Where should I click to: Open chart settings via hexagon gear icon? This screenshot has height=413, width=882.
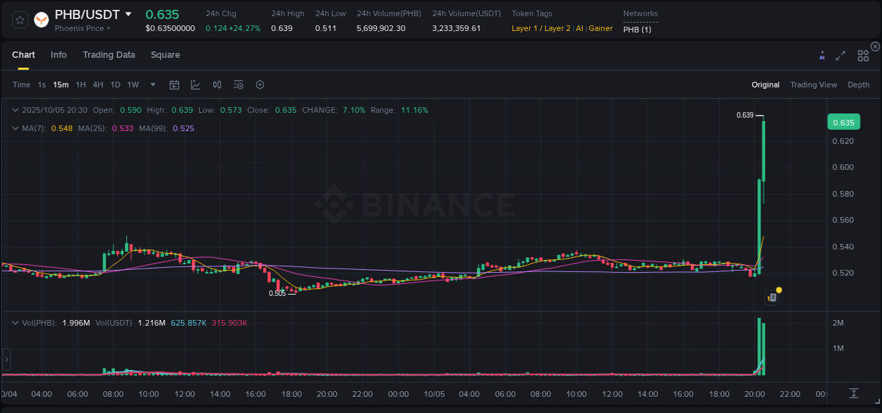coord(260,85)
